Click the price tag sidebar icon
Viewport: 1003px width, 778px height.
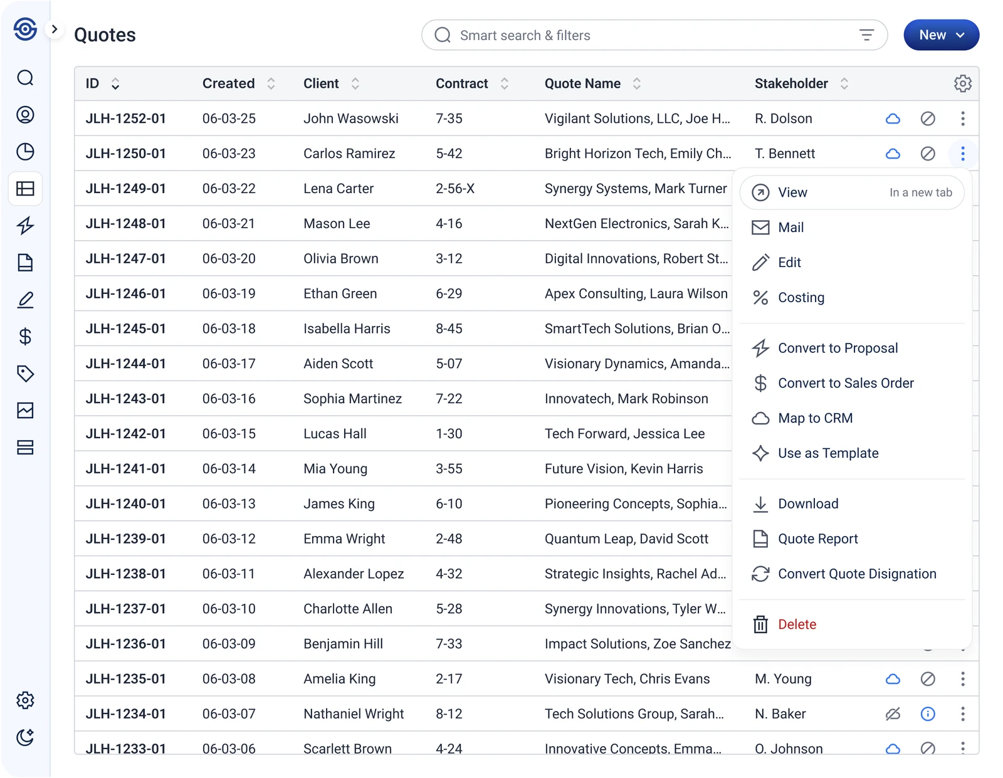(x=25, y=374)
